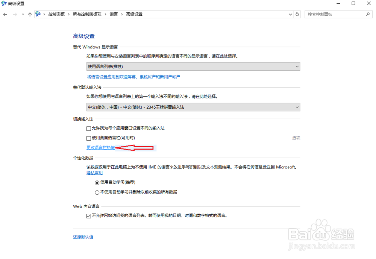The height and width of the screenshot is (259, 376).
Task: Open the address bar history dropdown arrow
Action: (290, 14)
